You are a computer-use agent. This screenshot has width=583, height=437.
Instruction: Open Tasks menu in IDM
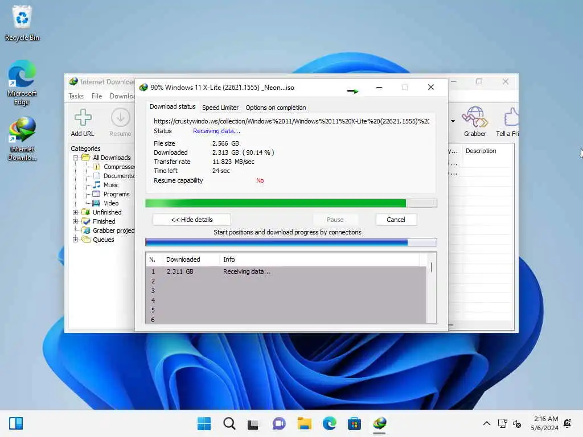[76, 96]
